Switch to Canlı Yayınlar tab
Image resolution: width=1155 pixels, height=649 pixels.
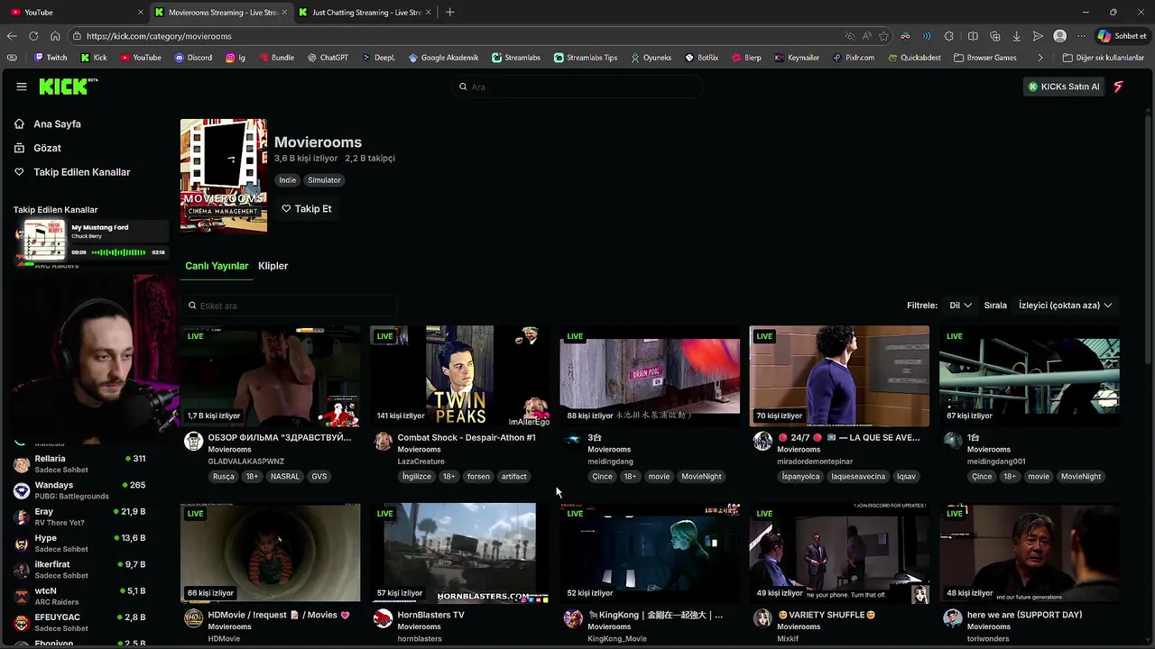[217, 266]
